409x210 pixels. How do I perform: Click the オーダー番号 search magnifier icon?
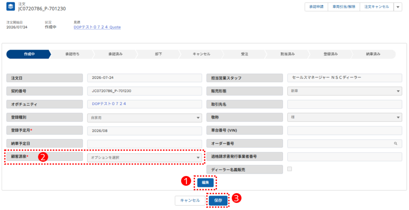pyautogui.click(x=395, y=143)
